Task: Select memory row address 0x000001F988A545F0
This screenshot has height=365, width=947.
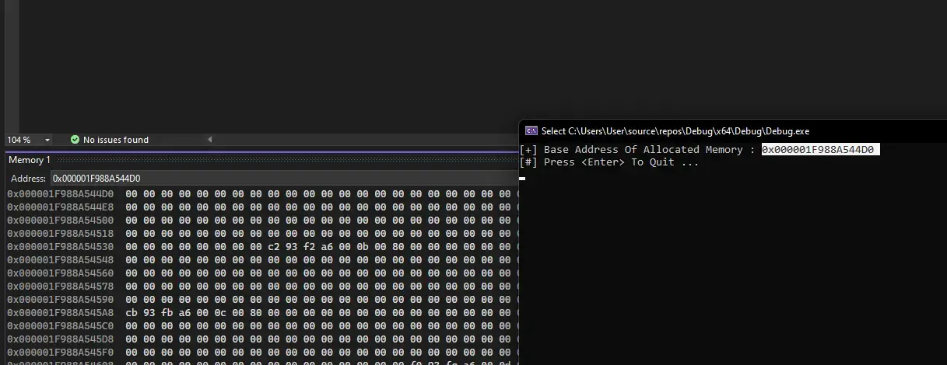Action: click(61, 352)
